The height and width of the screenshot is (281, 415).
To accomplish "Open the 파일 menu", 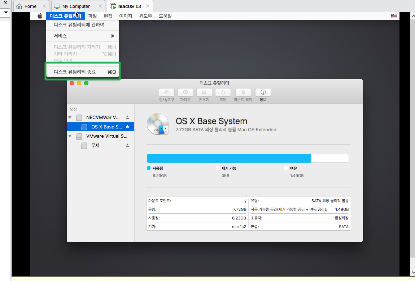I will (92, 16).
